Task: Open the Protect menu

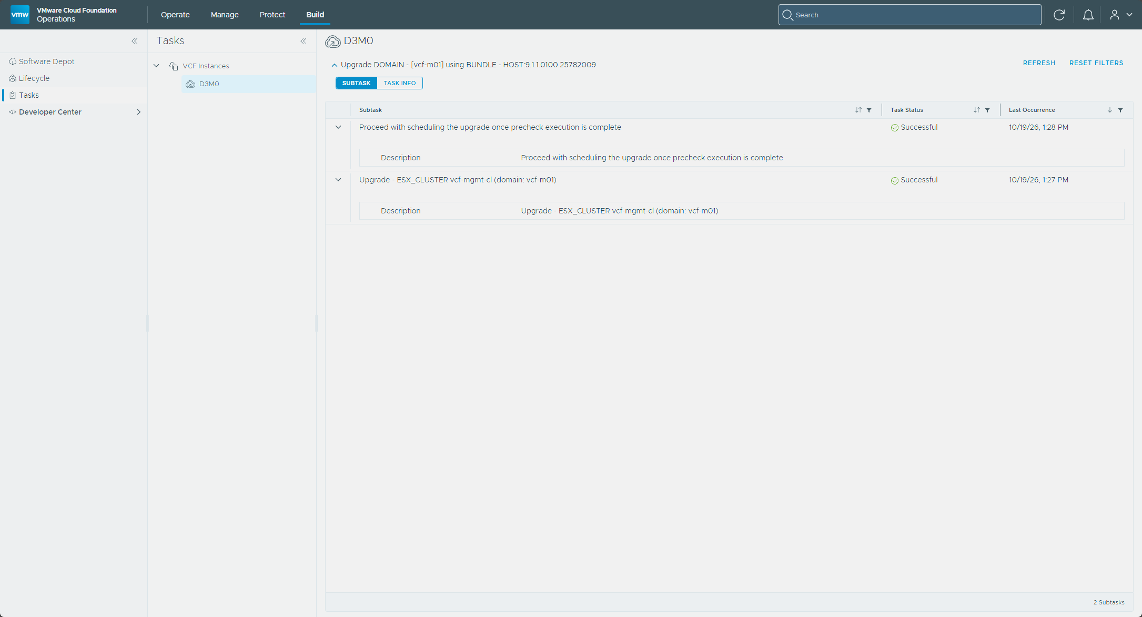Action: click(272, 15)
